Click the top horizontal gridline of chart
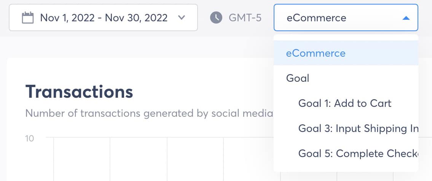The height and width of the screenshot is (181, 432). (x=160, y=137)
